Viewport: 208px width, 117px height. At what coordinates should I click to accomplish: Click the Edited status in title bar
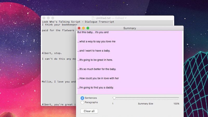click(x=120, y=18)
